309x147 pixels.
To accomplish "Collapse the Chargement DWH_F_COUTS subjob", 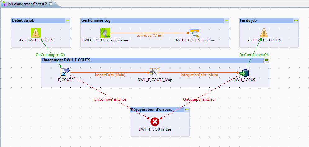I will point(266,60).
